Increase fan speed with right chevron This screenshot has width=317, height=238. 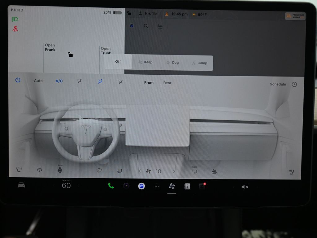point(174,171)
